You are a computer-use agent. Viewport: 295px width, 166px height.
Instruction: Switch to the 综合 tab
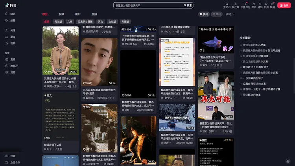[x=45, y=14]
